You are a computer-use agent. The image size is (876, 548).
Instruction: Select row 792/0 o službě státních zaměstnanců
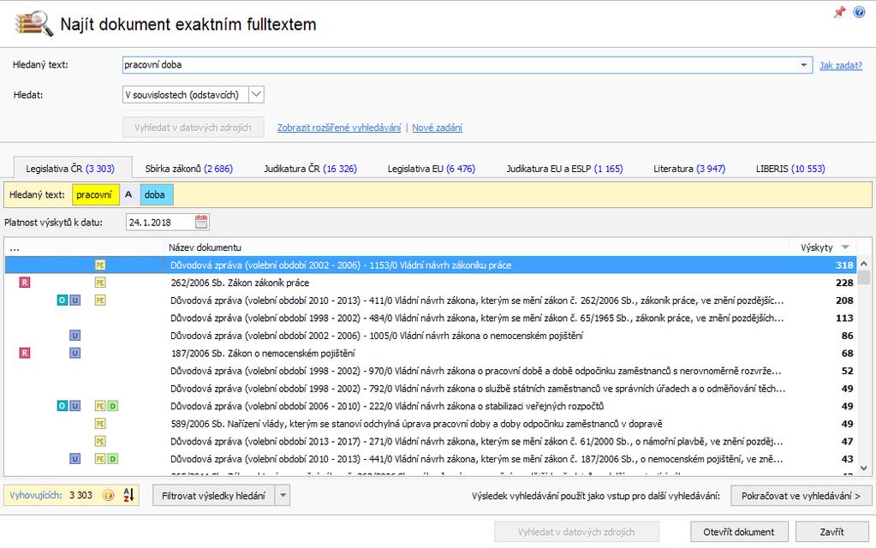point(430,389)
